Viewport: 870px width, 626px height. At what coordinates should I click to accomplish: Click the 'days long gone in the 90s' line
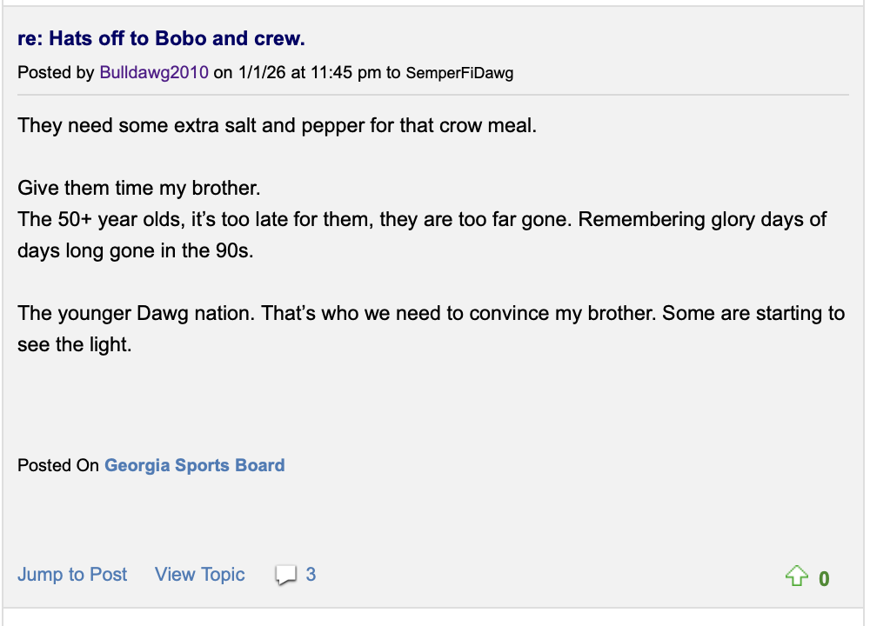pos(136,250)
